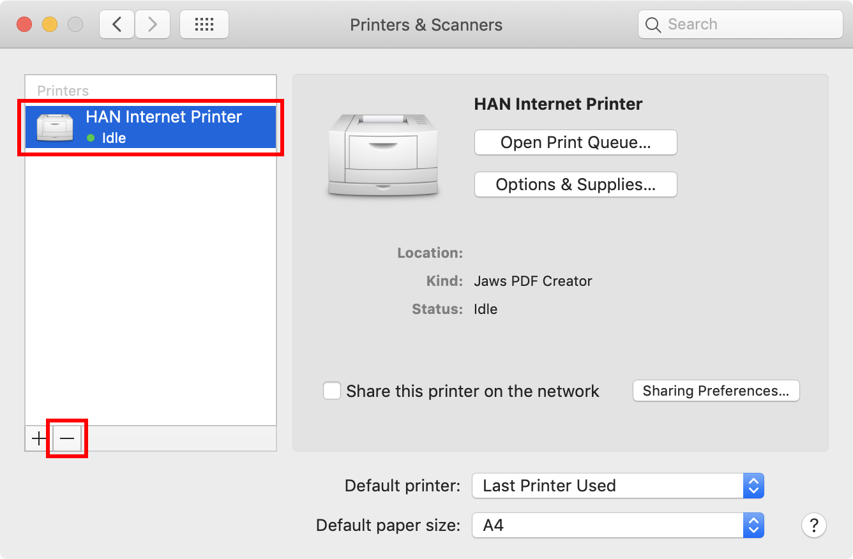The width and height of the screenshot is (853, 559).
Task: Select the Printers list header
Action: click(x=63, y=91)
